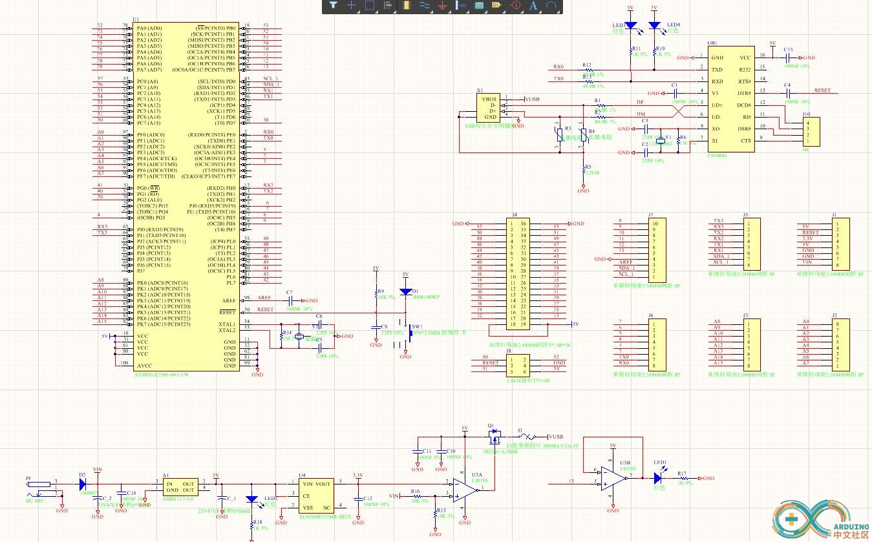Choose the place part tool
This screenshot has height=542, width=872.
[x=406, y=5]
